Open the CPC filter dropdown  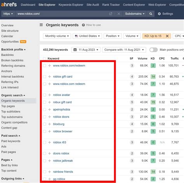coord(179,36)
